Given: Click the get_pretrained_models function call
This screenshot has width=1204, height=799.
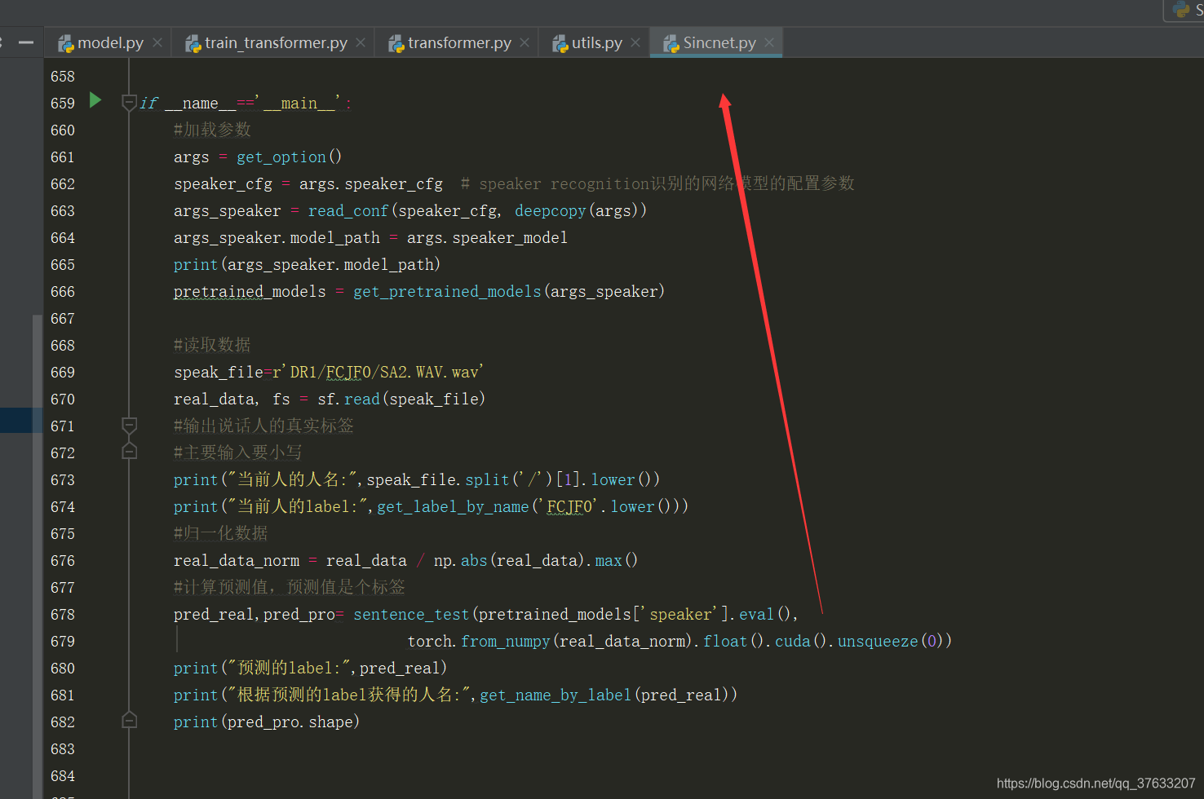Looking at the screenshot, I should point(447,291).
